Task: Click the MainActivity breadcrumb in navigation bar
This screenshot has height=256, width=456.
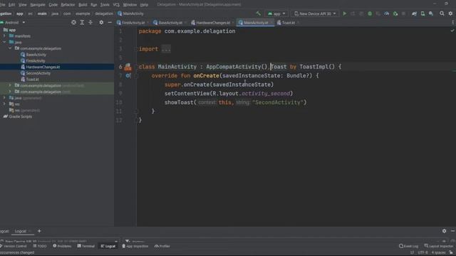Action: coord(130,14)
